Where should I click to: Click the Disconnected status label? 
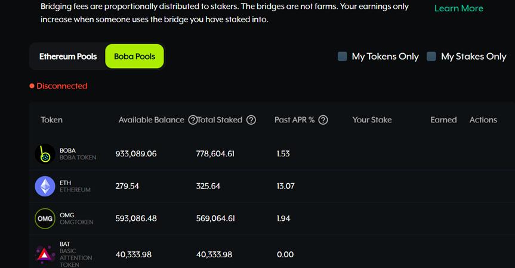pyautogui.click(x=61, y=86)
